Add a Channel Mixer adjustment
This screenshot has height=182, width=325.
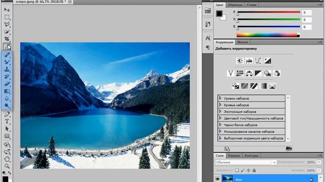click(277, 73)
